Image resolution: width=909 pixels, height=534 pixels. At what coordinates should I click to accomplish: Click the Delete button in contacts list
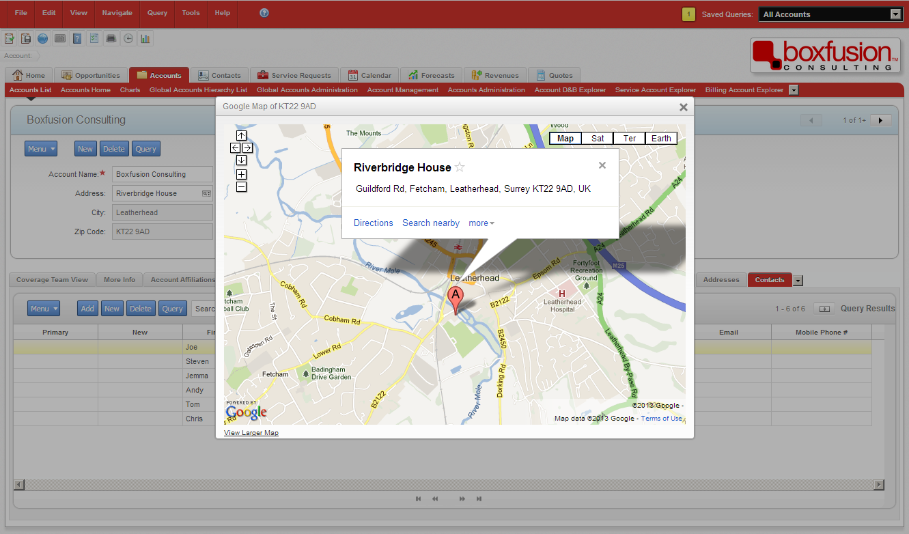pos(141,309)
